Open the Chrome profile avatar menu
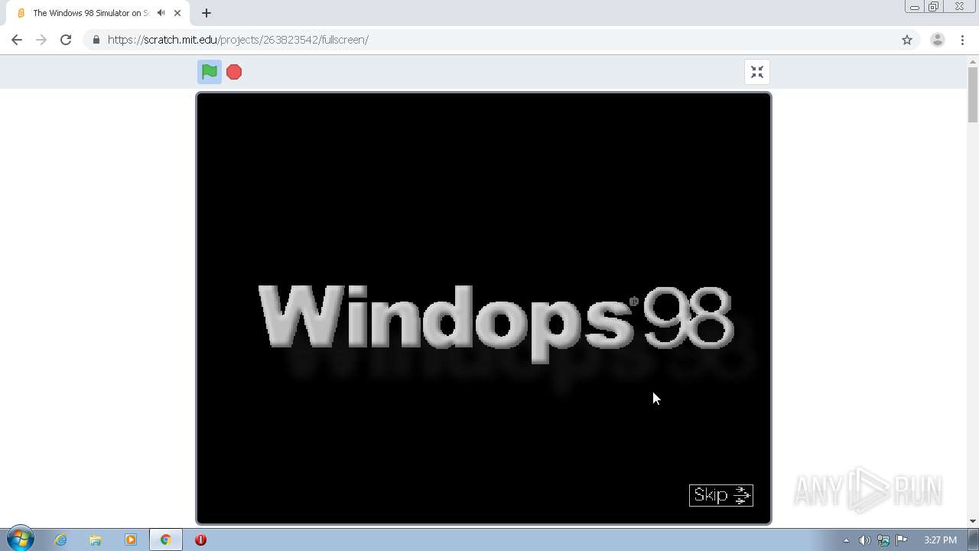 [938, 40]
